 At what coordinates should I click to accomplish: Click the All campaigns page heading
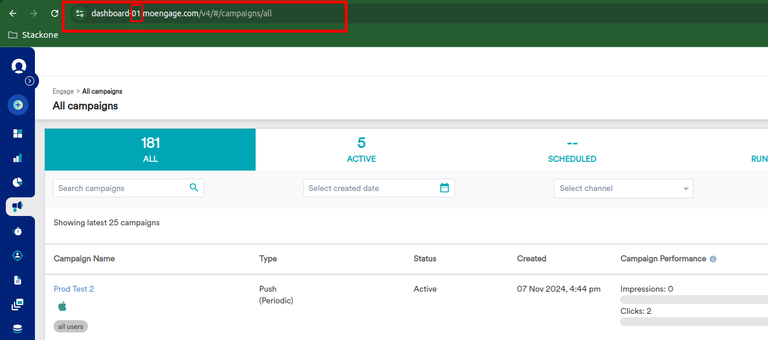(85, 106)
